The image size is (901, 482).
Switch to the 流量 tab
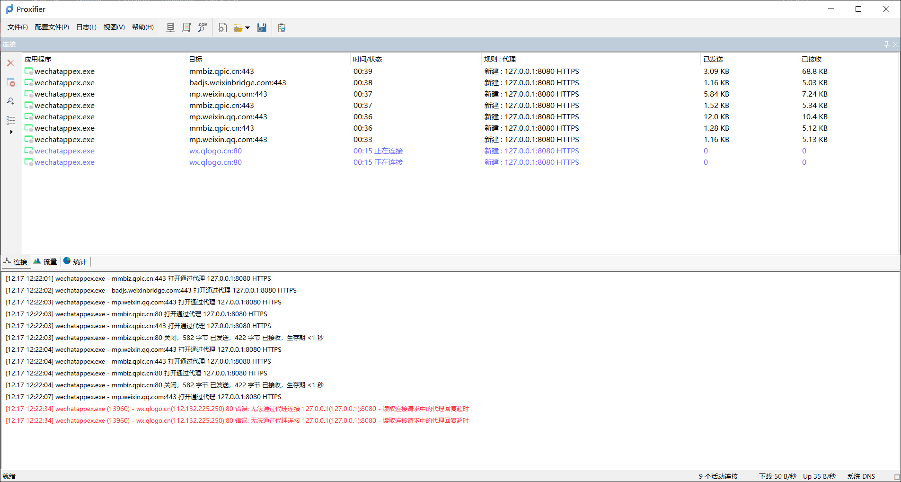pyautogui.click(x=45, y=261)
